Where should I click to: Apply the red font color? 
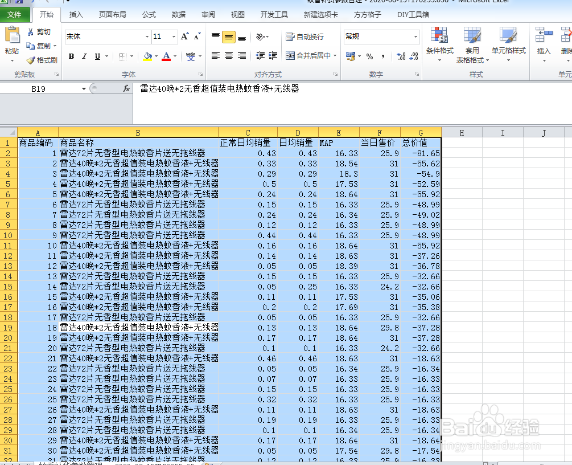(x=166, y=56)
